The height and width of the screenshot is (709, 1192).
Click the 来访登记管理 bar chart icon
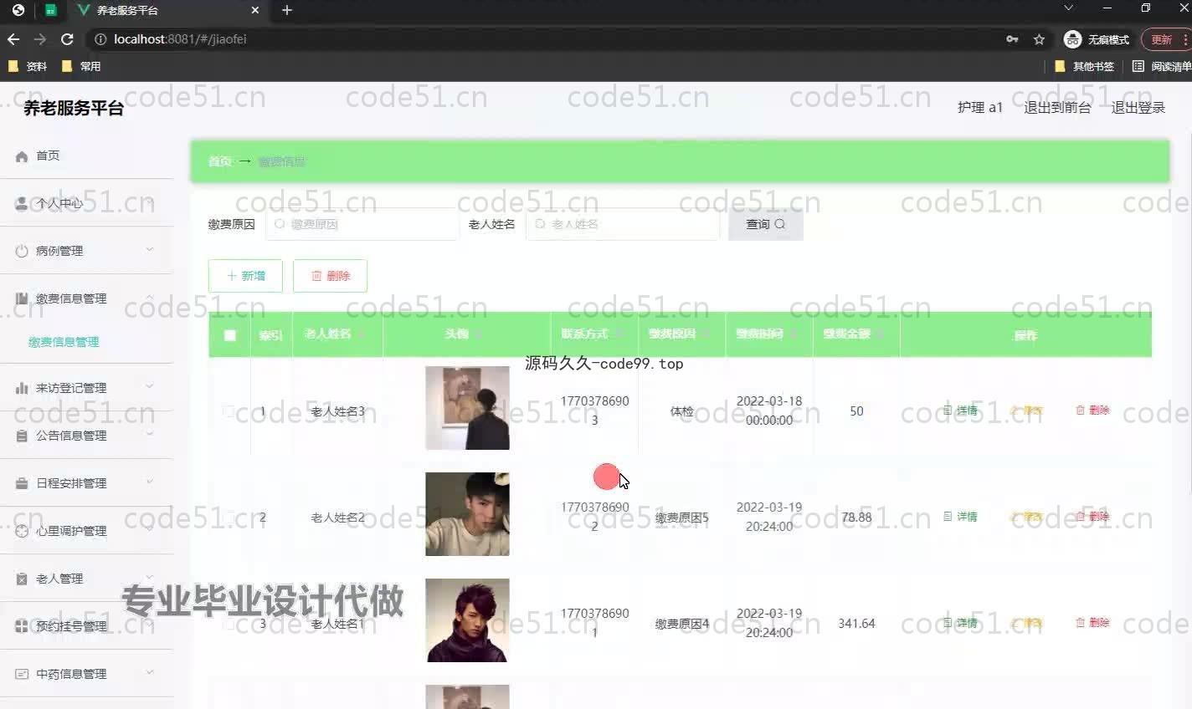point(22,388)
